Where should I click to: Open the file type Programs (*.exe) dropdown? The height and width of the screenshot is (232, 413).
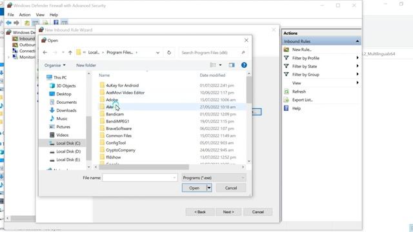[214, 178]
